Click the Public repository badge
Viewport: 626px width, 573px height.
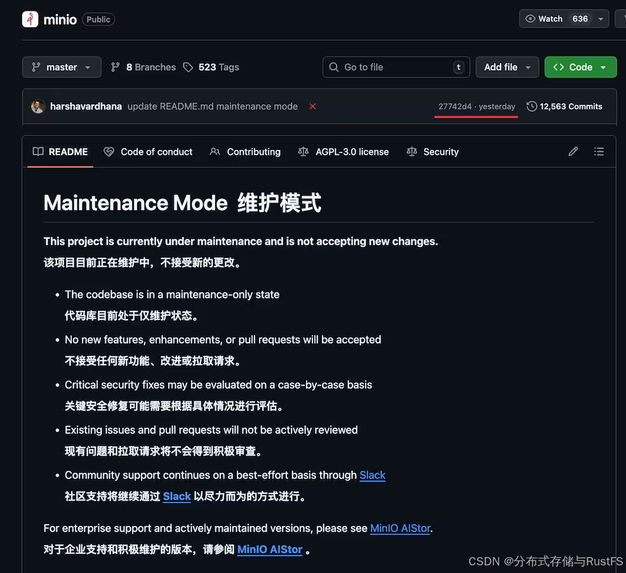[x=98, y=19]
